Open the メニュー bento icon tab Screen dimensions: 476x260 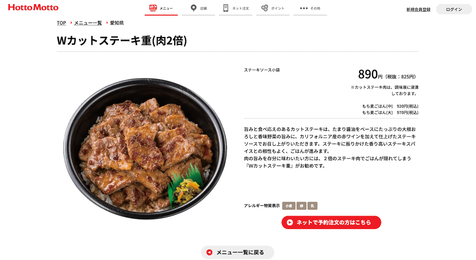(x=153, y=8)
